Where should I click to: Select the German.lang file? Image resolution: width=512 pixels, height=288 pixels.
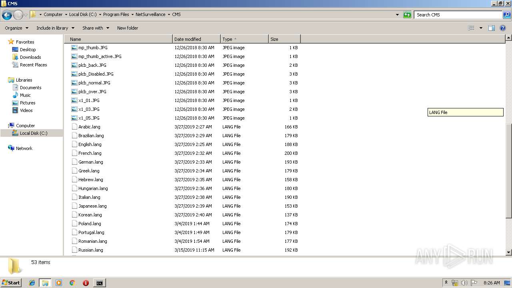point(91,162)
